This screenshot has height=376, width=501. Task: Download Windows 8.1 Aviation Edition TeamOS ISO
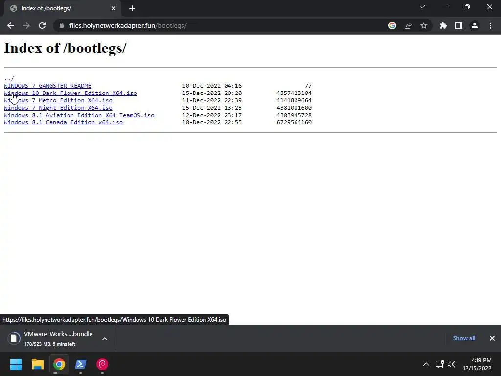(x=79, y=115)
